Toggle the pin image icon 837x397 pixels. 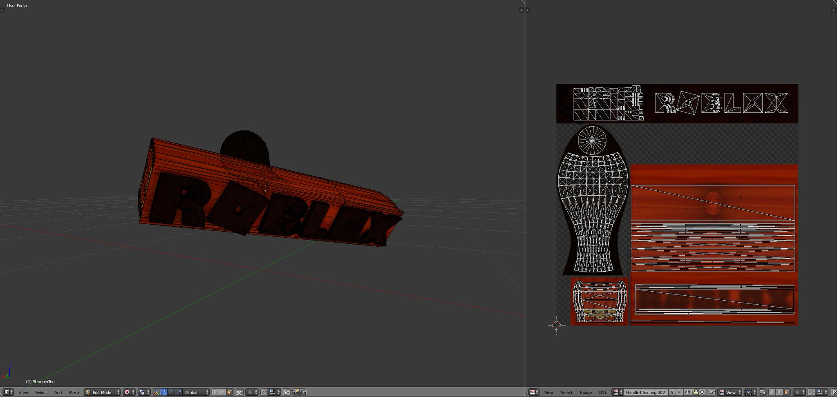pos(712,393)
